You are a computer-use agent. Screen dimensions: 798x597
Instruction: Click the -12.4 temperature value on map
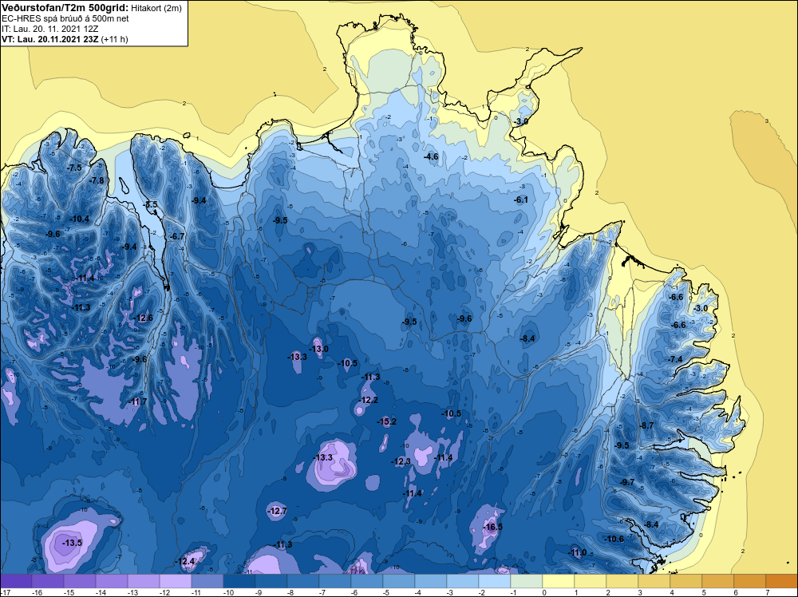point(185,562)
